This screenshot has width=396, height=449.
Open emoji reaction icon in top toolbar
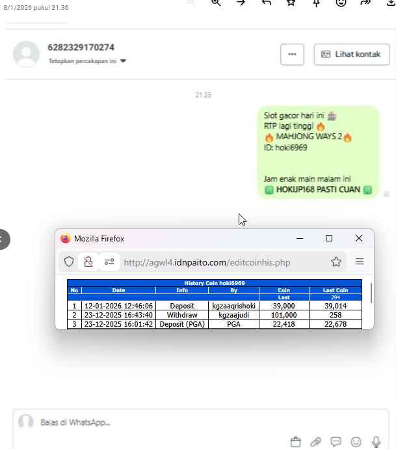(x=341, y=3)
